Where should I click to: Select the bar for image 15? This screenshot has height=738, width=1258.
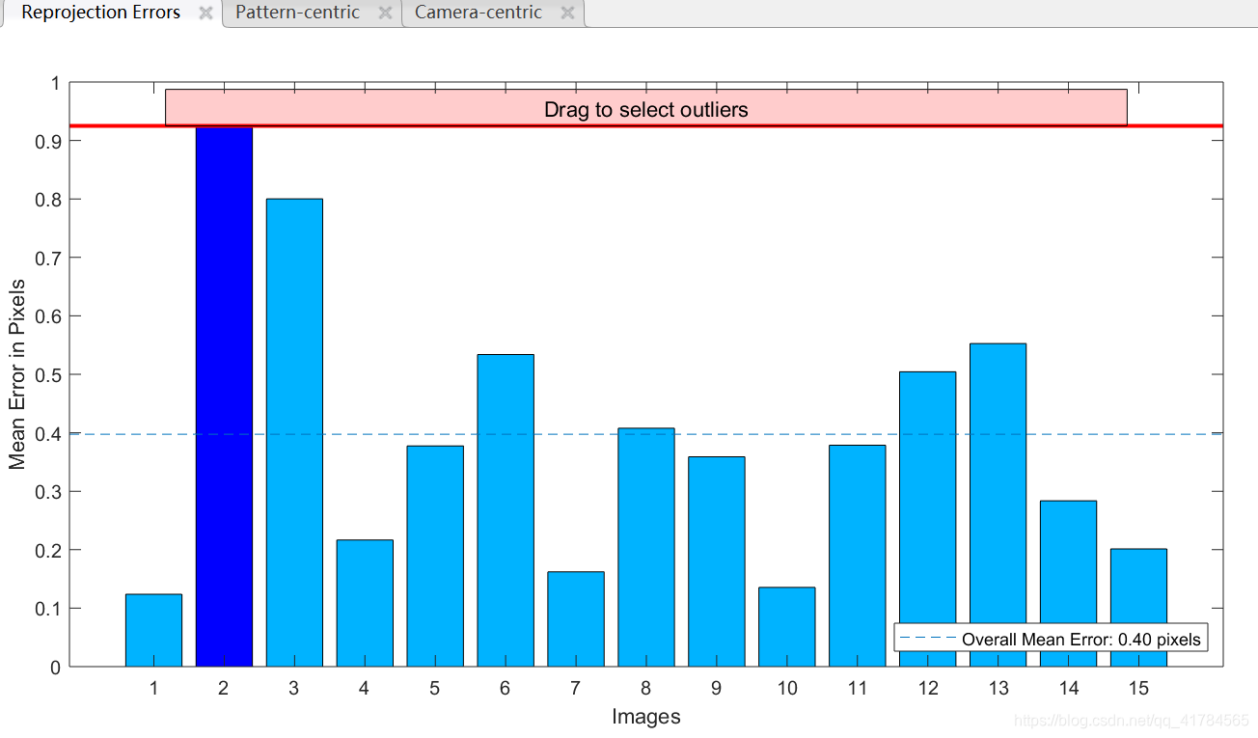point(1139,608)
